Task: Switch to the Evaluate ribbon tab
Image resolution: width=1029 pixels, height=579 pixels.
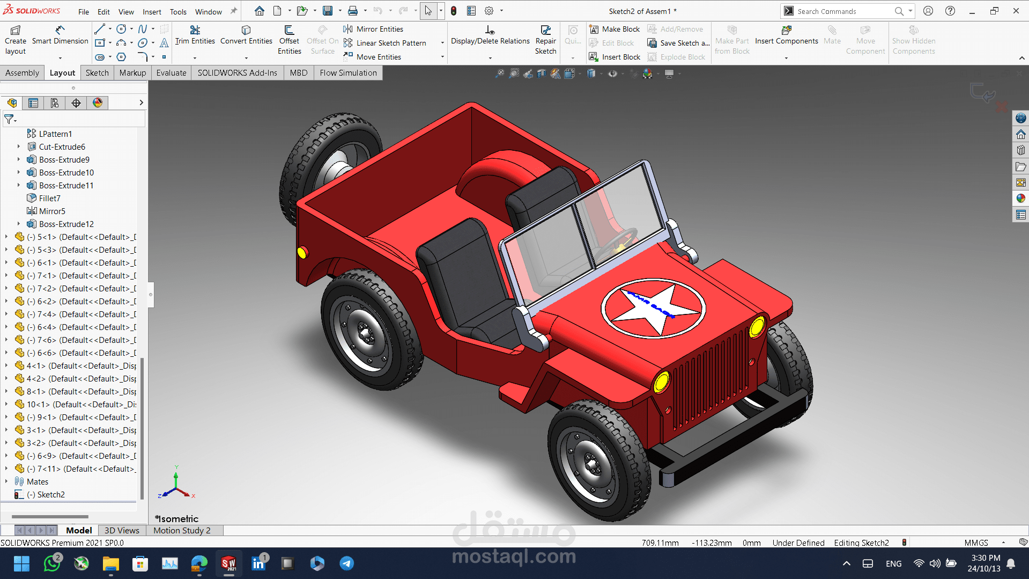Action: click(171, 73)
